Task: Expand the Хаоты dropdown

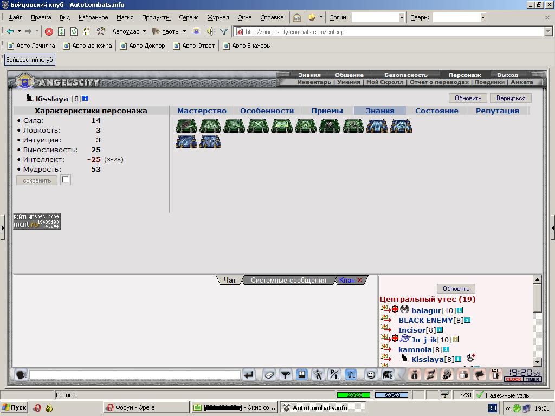Action: click(x=184, y=31)
